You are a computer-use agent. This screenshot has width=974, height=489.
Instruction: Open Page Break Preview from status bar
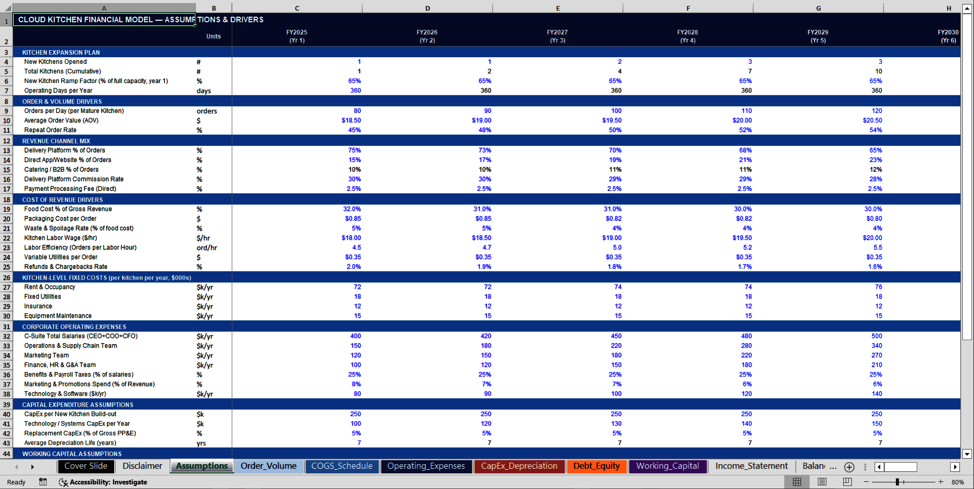848,481
